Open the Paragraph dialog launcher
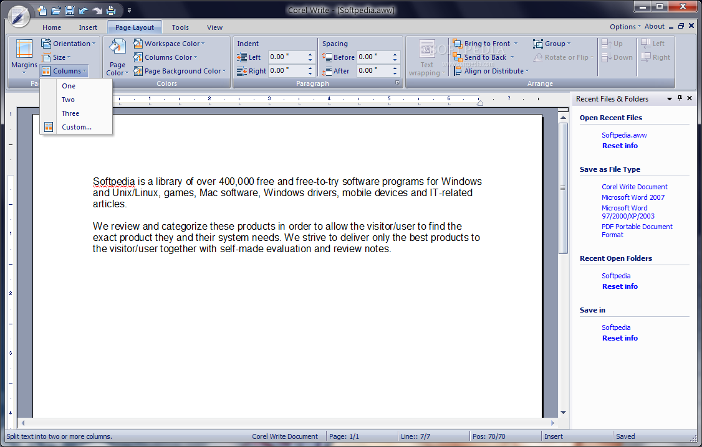Screen dimensions: 702x447 [398, 83]
